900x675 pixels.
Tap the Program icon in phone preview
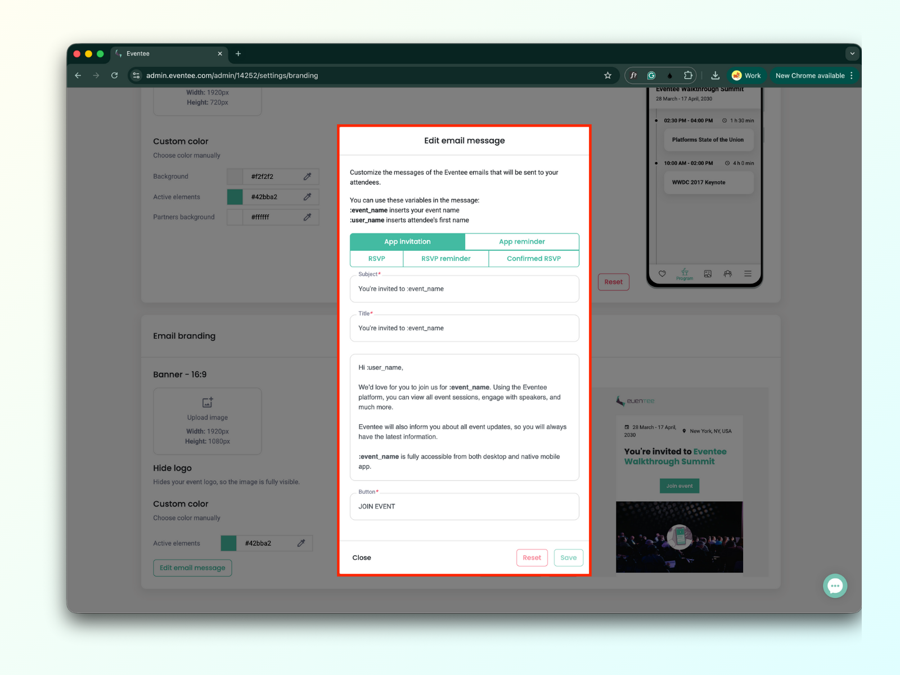tap(685, 274)
